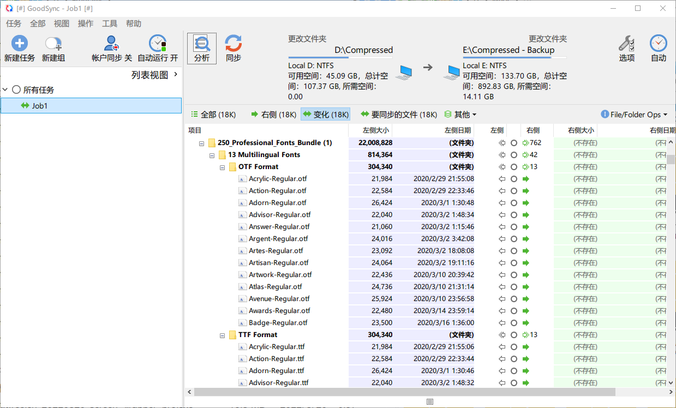Start the 同步 sync operation
Screen dimensions: 676x408
coord(234,49)
